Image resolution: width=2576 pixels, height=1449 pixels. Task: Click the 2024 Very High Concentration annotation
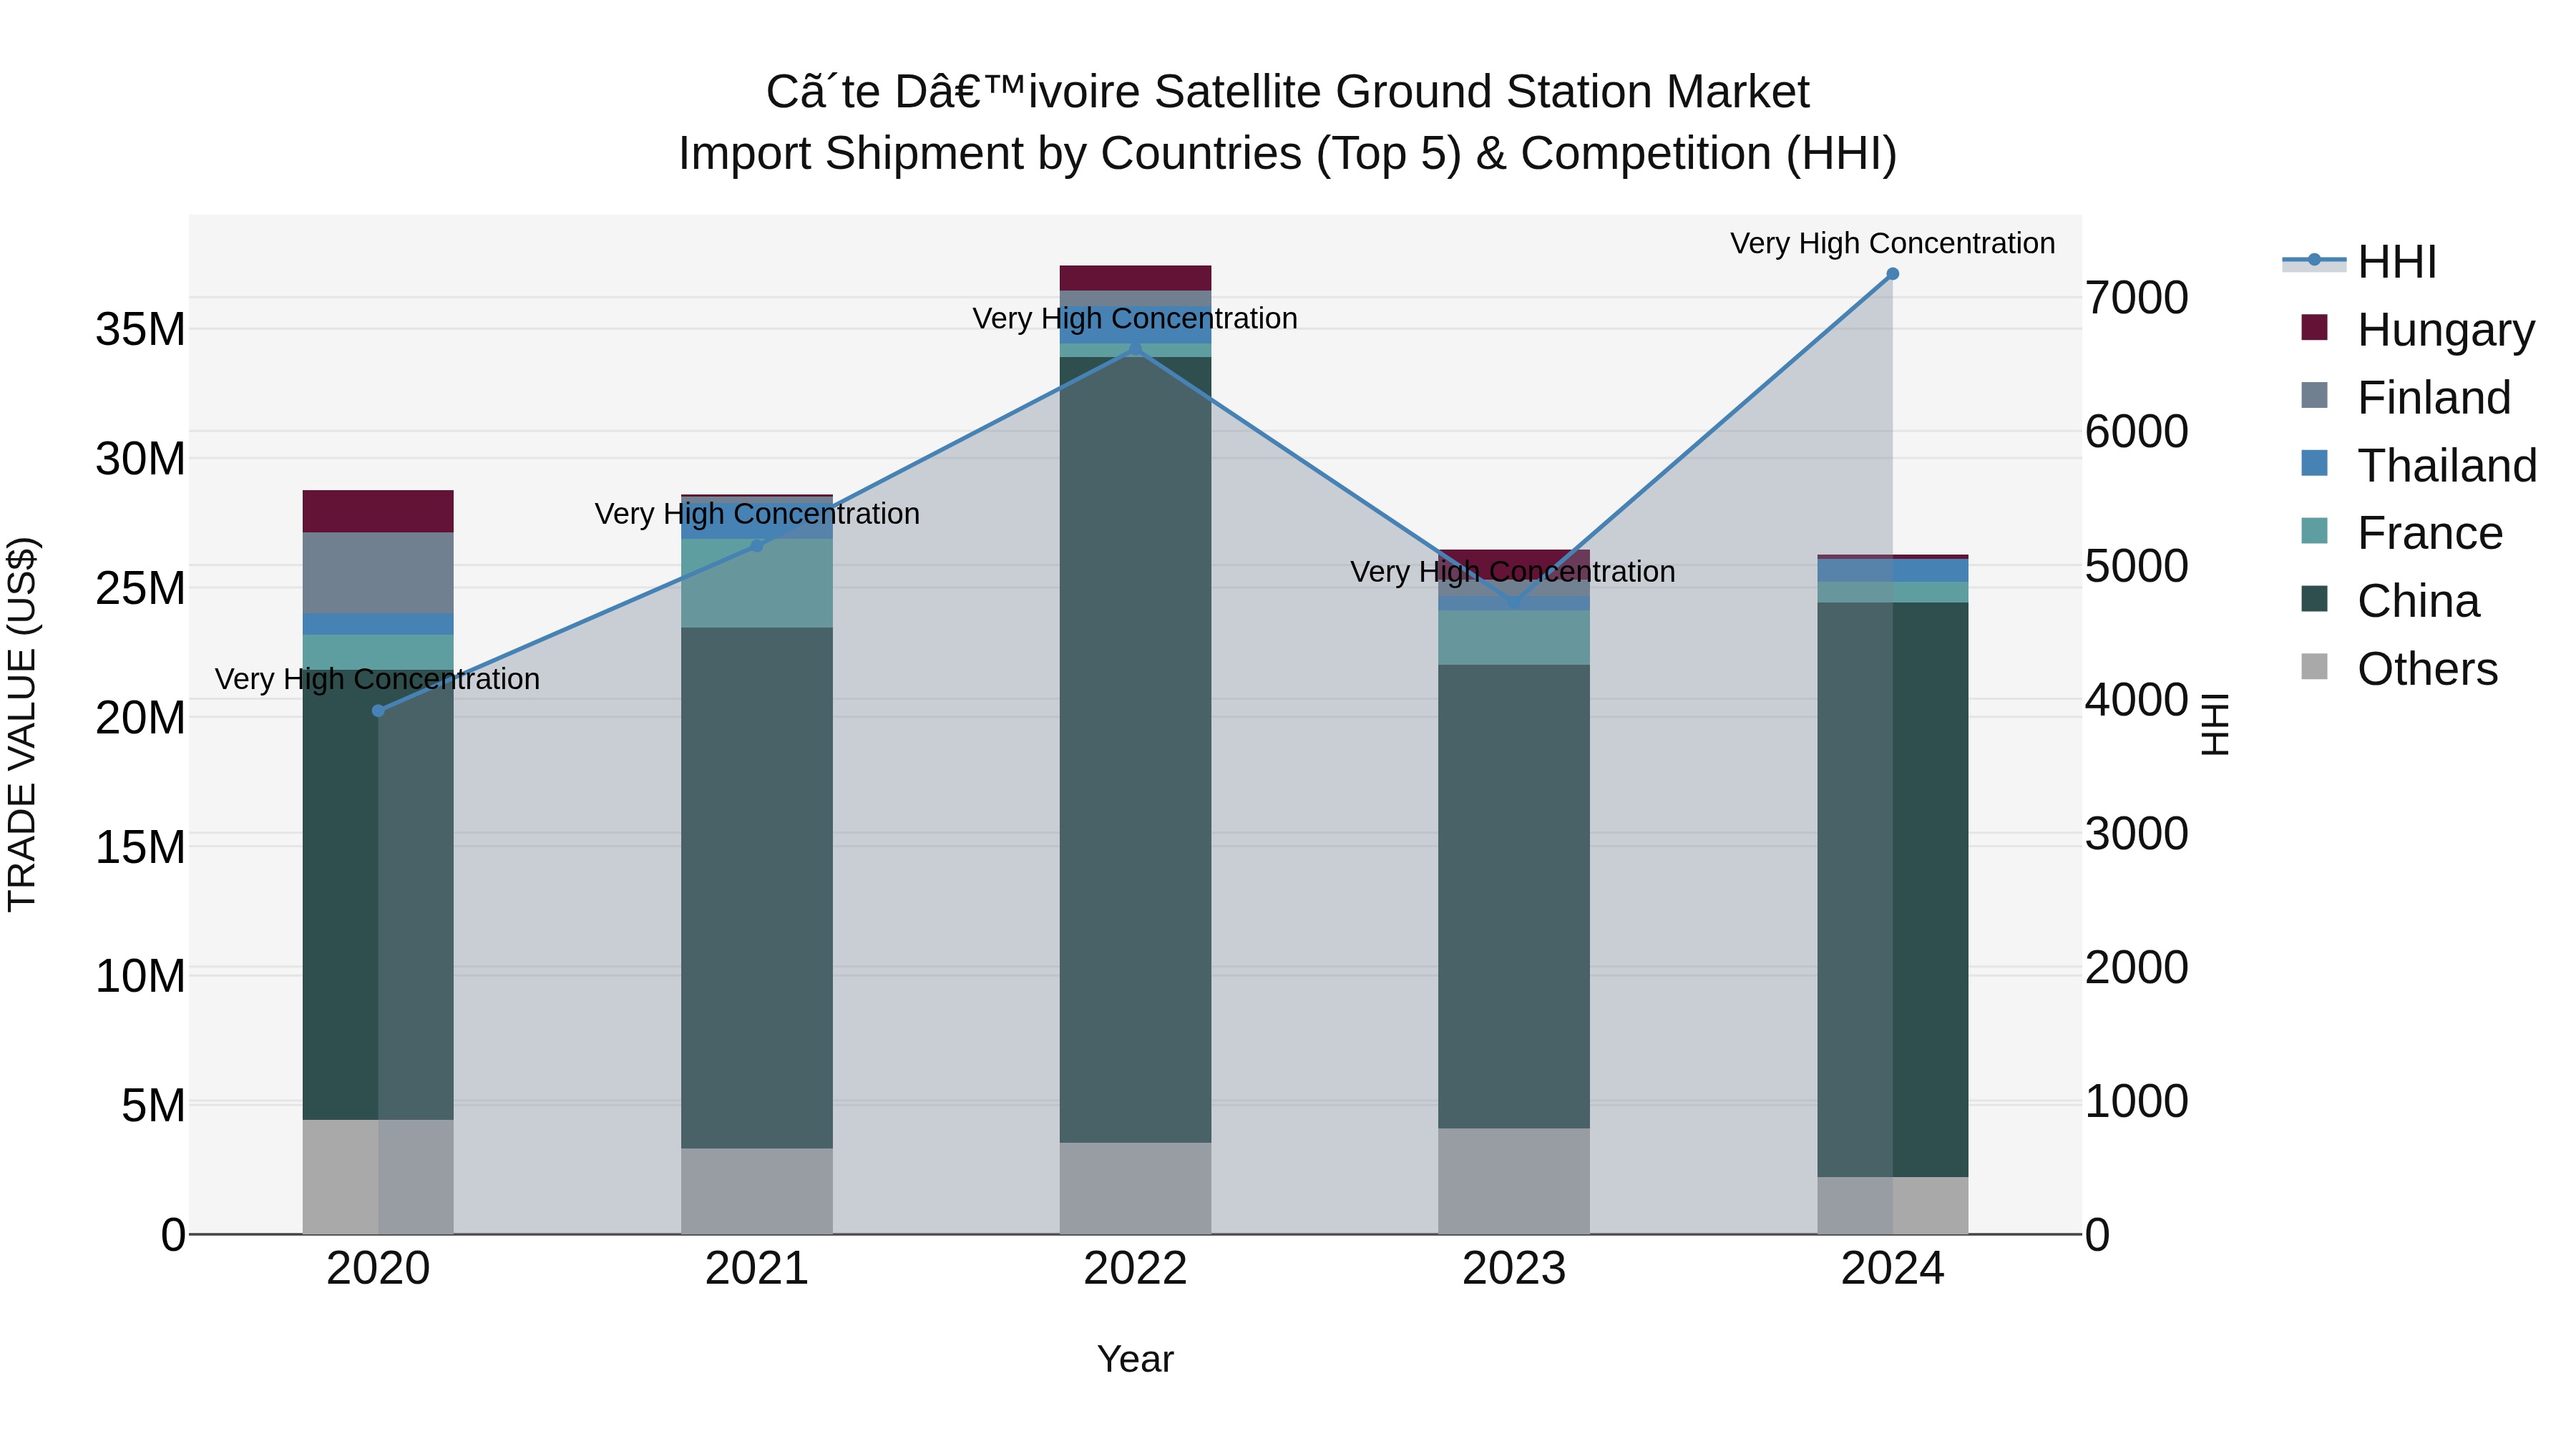click(1892, 243)
